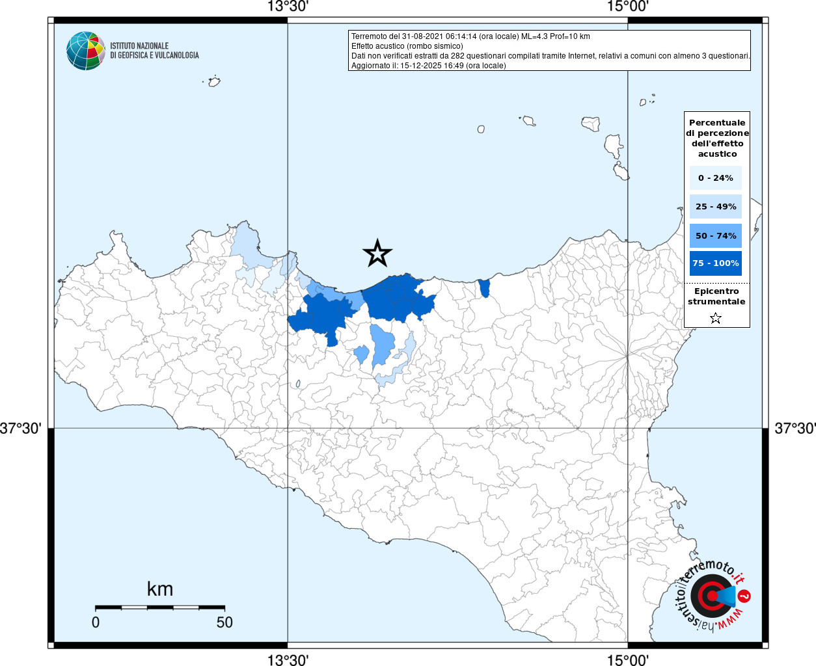Click the haisentitoilterremoto.it target logo
This screenshot has width=816, height=666.
point(712,596)
